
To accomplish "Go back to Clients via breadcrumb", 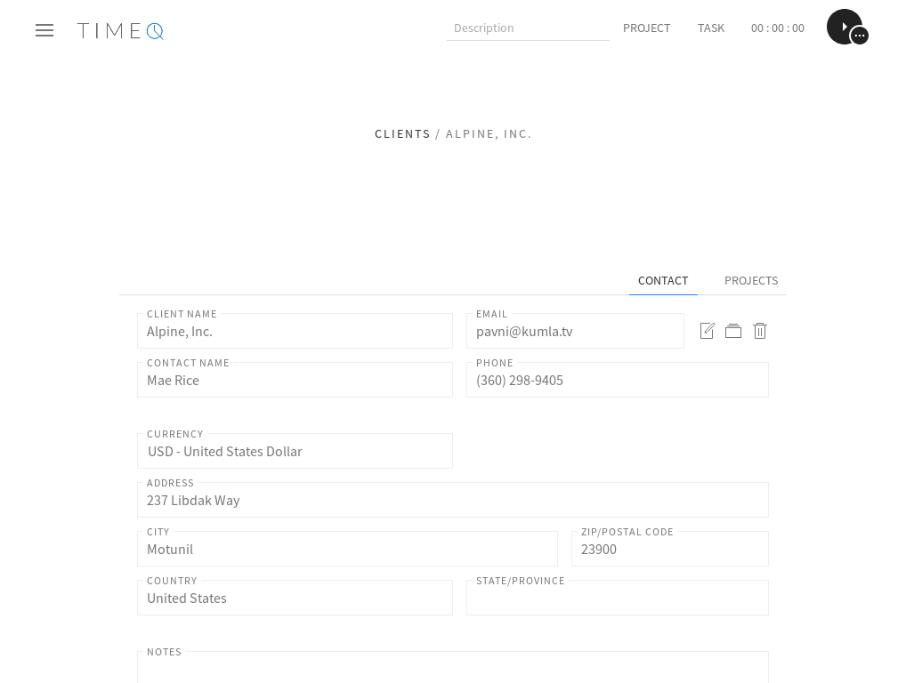I will pyautogui.click(x=402, y=133).
